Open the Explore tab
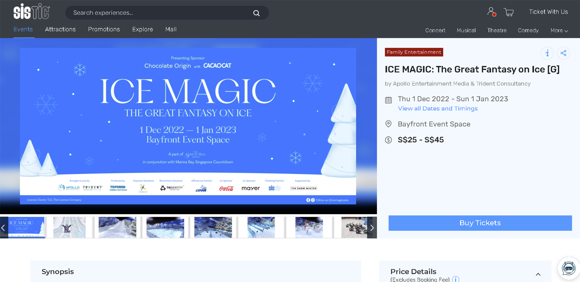This screenshot has width=580, height=282. (x=143, y=29)
